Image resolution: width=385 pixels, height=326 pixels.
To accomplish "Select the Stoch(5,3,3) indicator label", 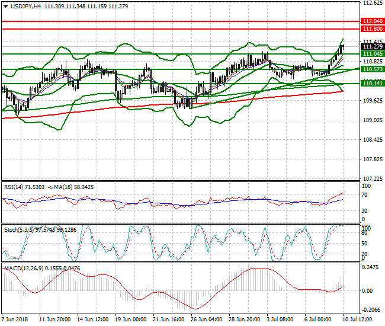I will coord(20,230).
